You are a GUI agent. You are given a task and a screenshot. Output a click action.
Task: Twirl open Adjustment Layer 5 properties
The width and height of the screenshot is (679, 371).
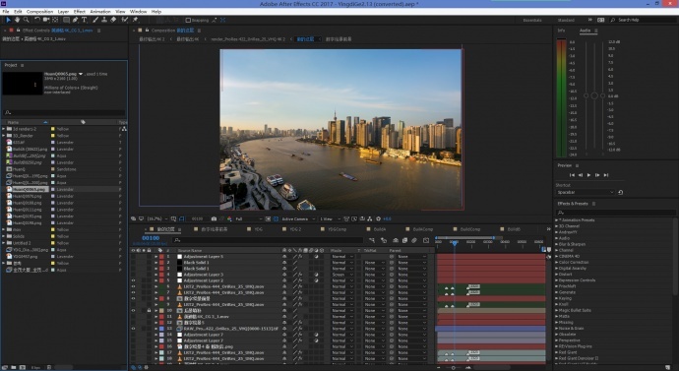click(x=156, y=256)
